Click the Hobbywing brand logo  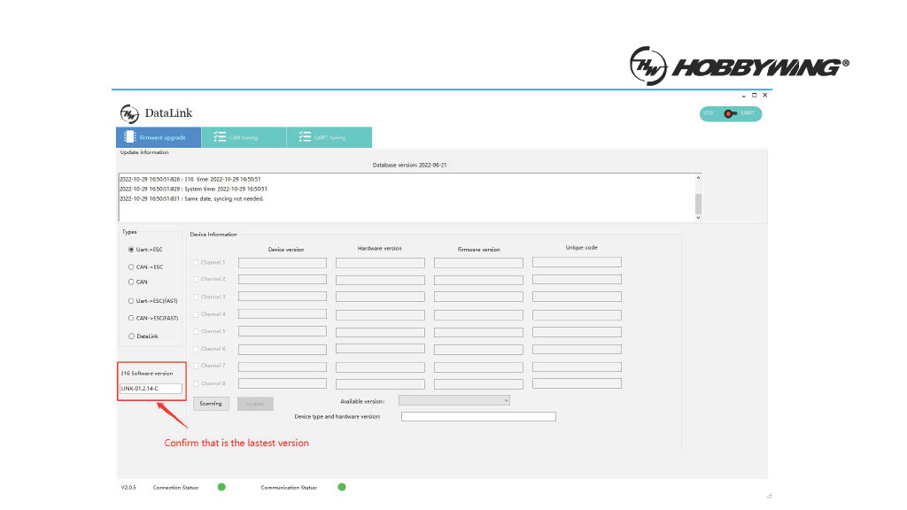tap(739, 66)
